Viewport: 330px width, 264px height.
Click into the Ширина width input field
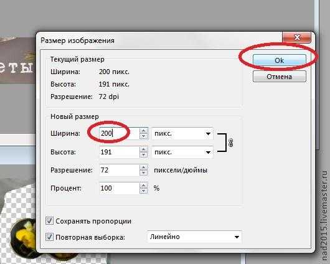click(120, 133)
